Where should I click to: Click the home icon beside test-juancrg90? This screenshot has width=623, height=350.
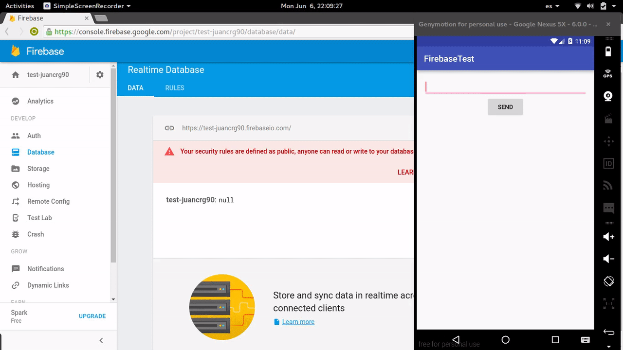click(x=16, y=75)
